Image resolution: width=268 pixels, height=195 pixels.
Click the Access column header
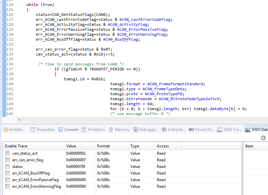coord(168,146)
